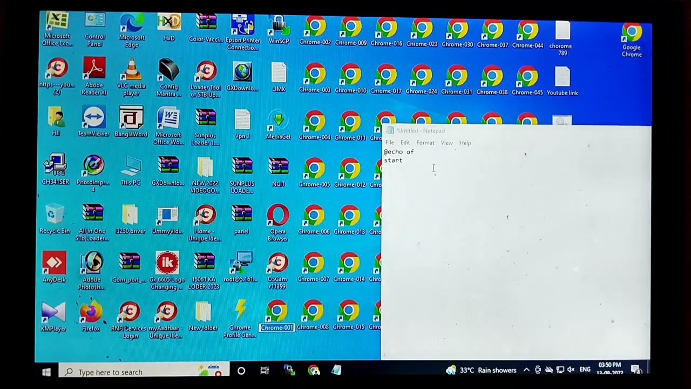Select the New folder desktop icon
Viewport: 691px width, 389px height.
click(204, 317)
